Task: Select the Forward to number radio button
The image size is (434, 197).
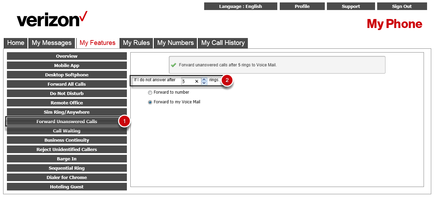Action: tap(150, 93)
